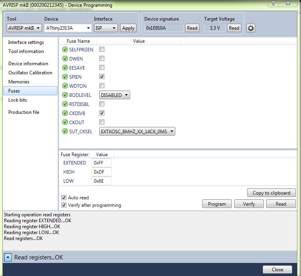This screenshot has width=301, height=276.
Task: Click the Apply button
Action: 128,28
